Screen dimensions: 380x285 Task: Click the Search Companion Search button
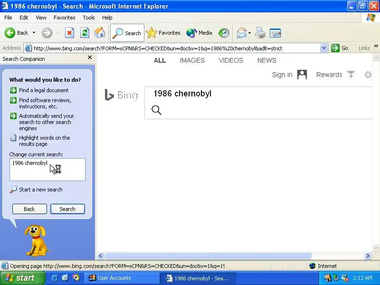click(67, 209)
